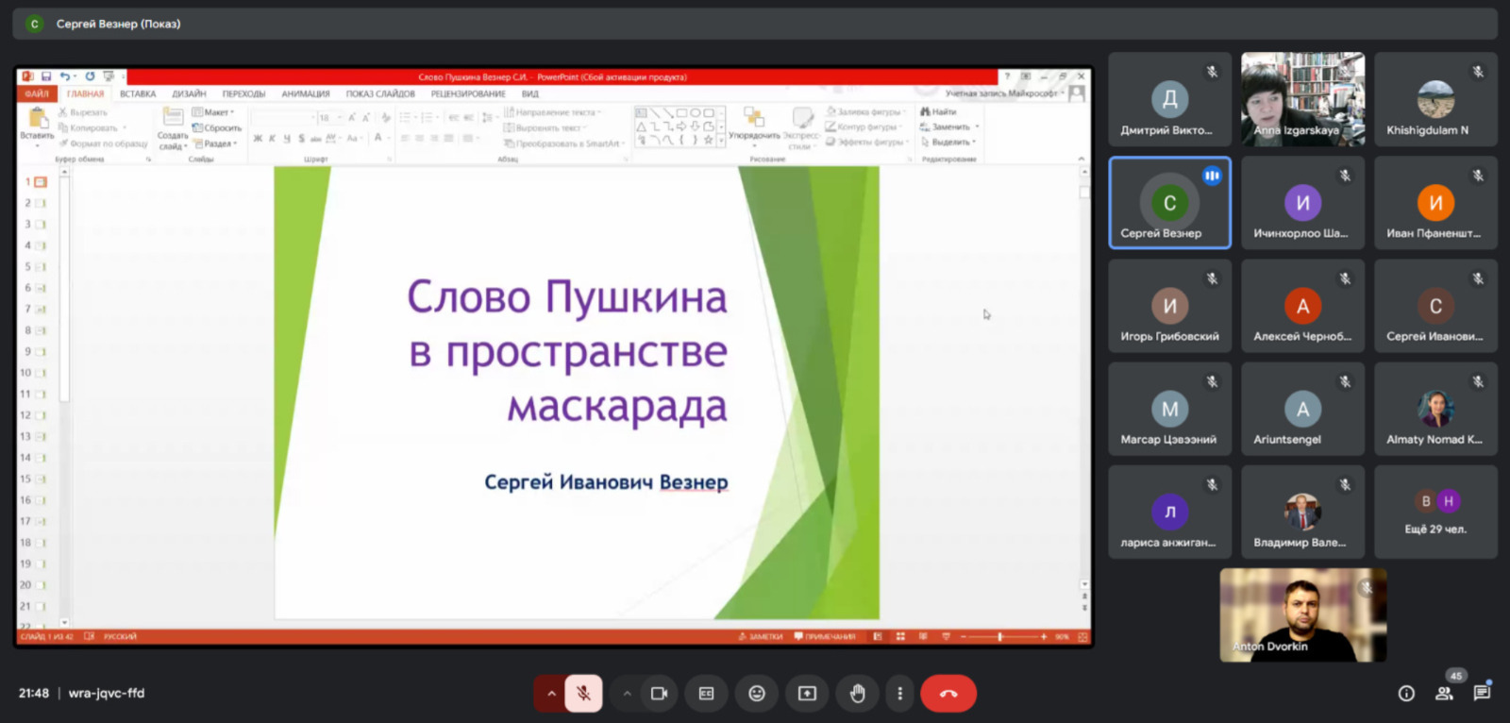The height and width of the screenshot is (723, 1510).
Task: Turn on closed captions
Action: pyautogui.click(x=706, y=694)
